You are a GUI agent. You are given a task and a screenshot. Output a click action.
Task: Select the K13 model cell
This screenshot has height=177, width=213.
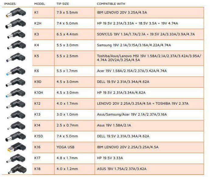click(43, 115)
